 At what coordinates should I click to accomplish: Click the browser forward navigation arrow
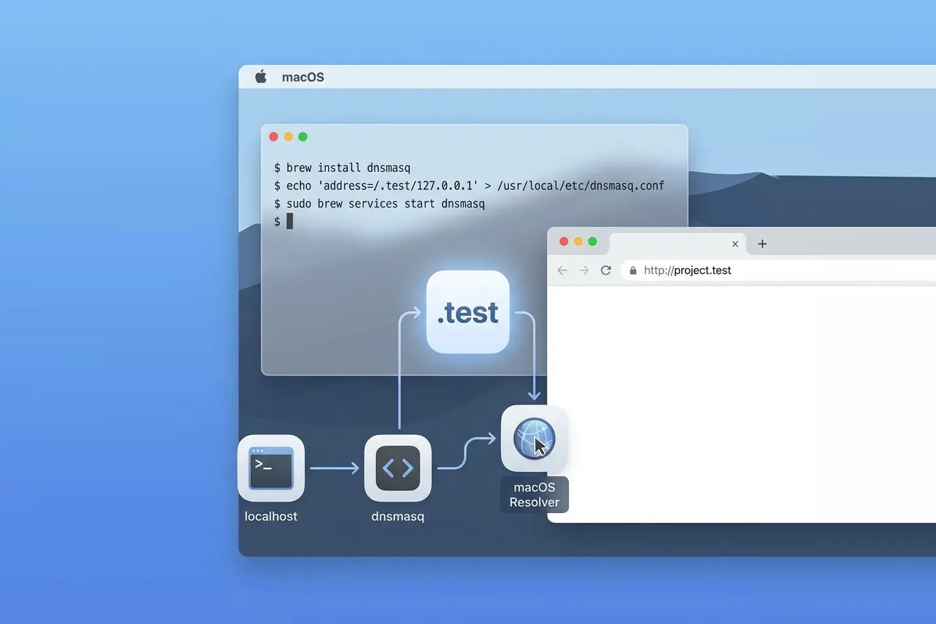point(584,270)
